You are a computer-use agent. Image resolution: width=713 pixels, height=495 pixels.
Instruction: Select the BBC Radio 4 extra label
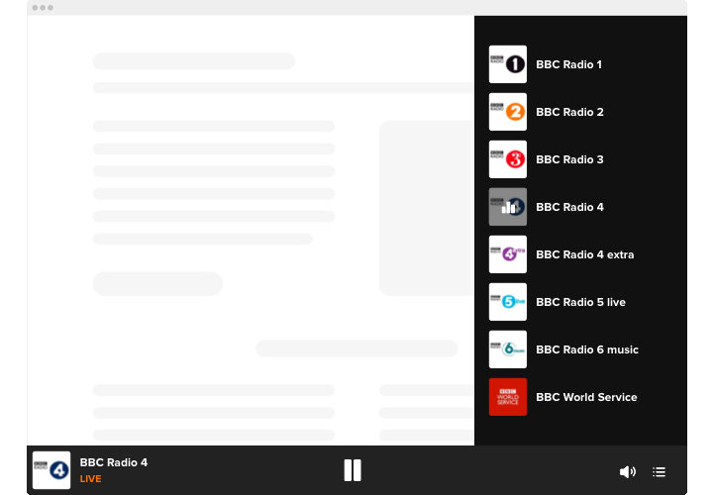coord(585,254)
